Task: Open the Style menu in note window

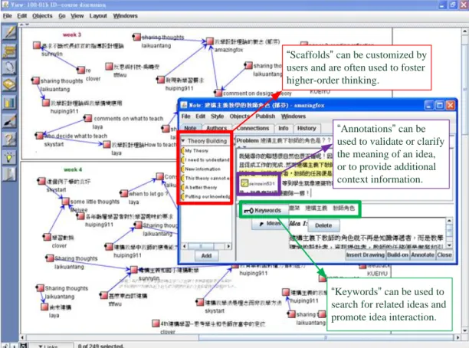Action: 217,116
